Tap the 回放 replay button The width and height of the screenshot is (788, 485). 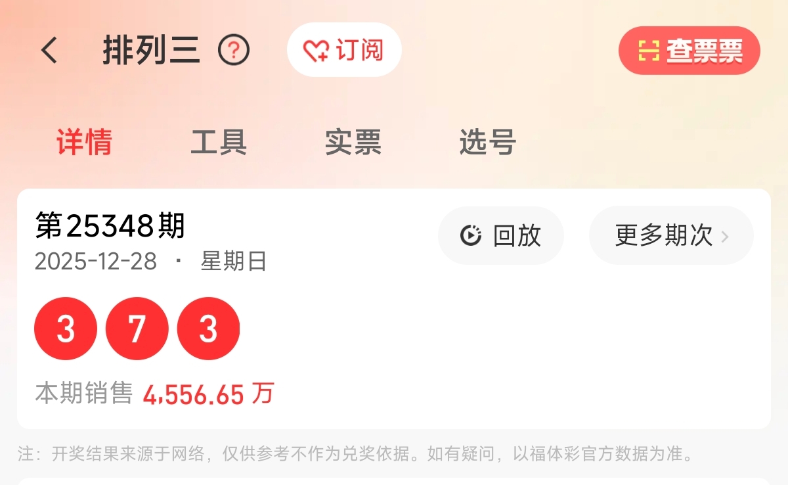[x=501, y=235]
